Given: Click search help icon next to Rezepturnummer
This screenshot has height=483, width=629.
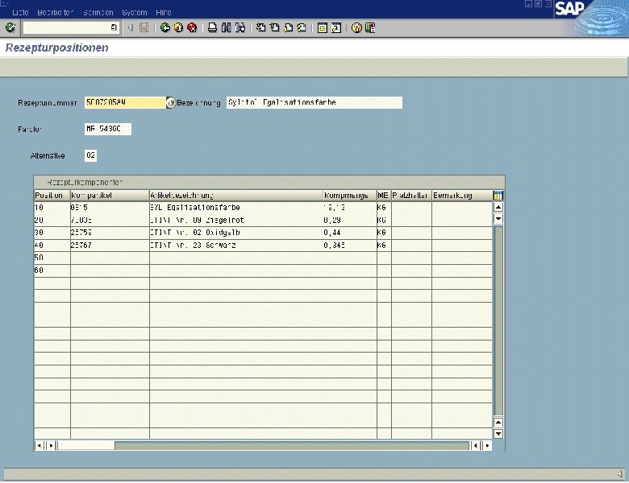Looking at the screenshot, I should (171, 103).
